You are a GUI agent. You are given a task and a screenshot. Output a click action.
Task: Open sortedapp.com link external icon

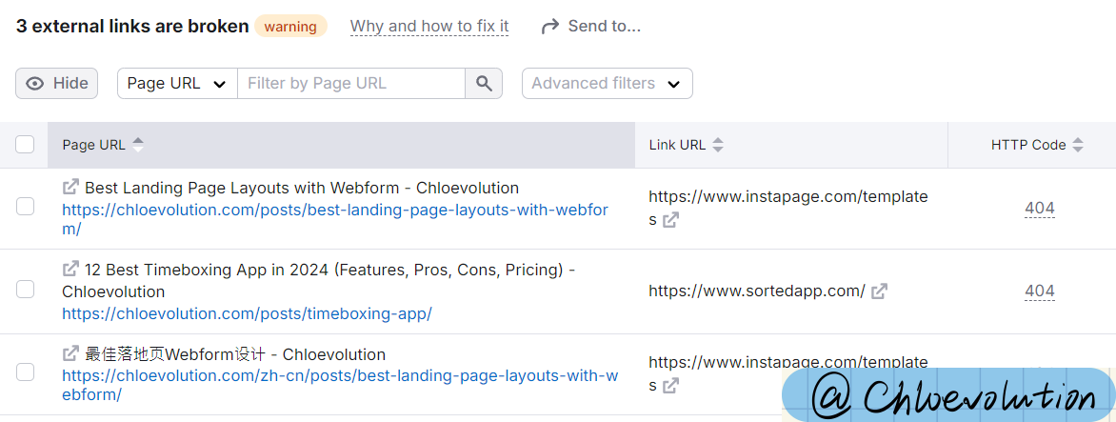(880, 291)
